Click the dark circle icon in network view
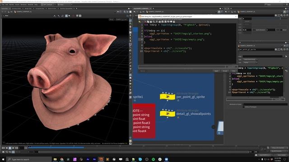 [213, 127]
